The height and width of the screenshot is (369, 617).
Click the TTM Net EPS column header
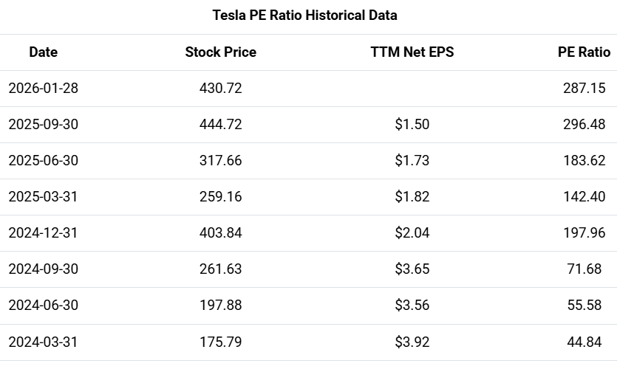(412, 52)
